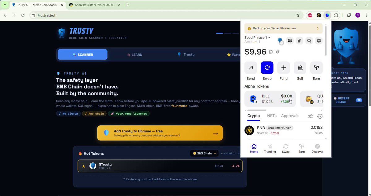Open the LEARN tab on Trusty page

pyautogui.click(x=134, y=55)
